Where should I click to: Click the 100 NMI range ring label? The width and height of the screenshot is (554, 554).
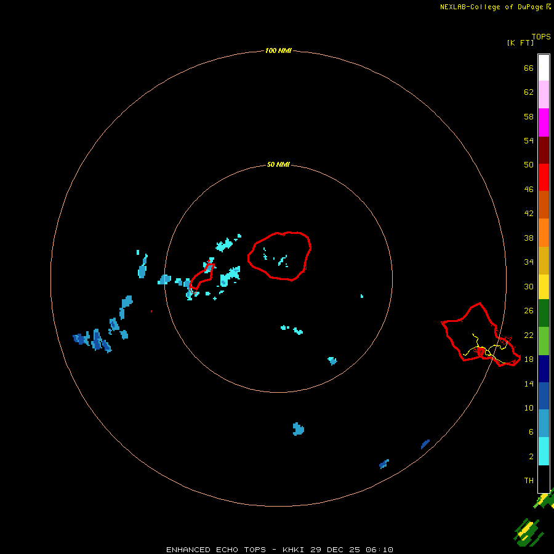(278, 50)
